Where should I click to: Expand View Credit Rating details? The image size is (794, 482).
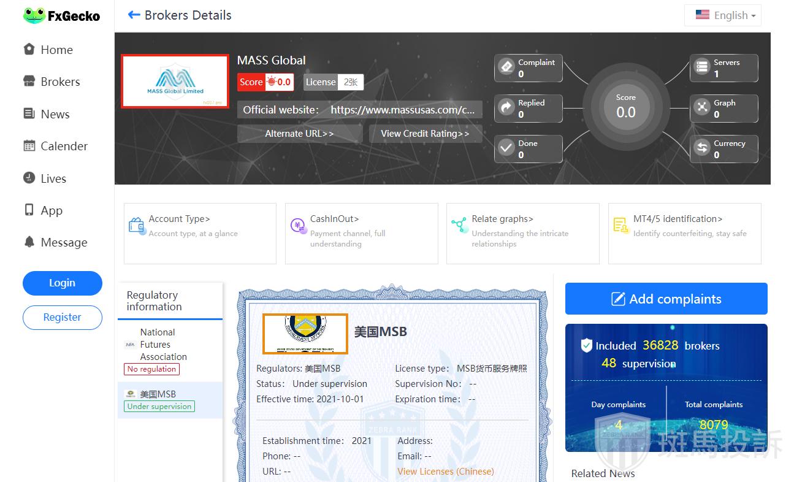coord(425,134)
